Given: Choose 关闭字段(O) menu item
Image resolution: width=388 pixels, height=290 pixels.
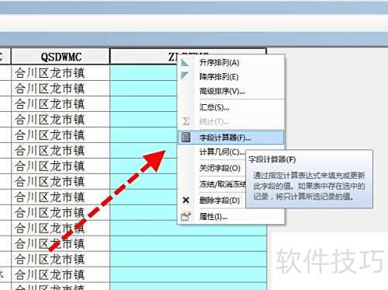Looking at the screenshot, I should click(220, 168).
